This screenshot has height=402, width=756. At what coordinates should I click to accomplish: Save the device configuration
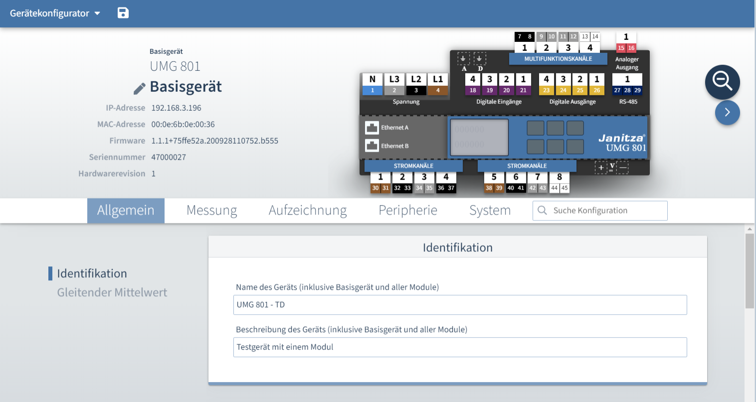[123, 13]
